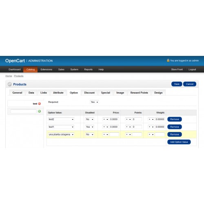Click the new option name input field
This screenshot has height=204, width=204.
24,111
